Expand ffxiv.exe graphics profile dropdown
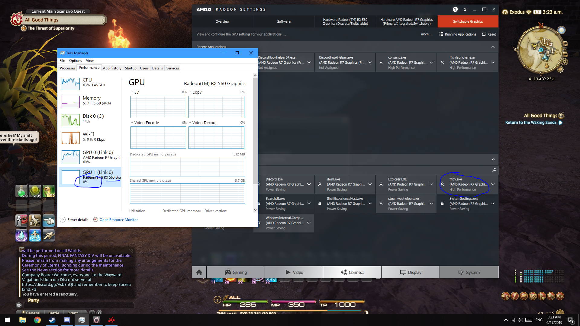This screenshot has height=326, width=580. point(493,184)
